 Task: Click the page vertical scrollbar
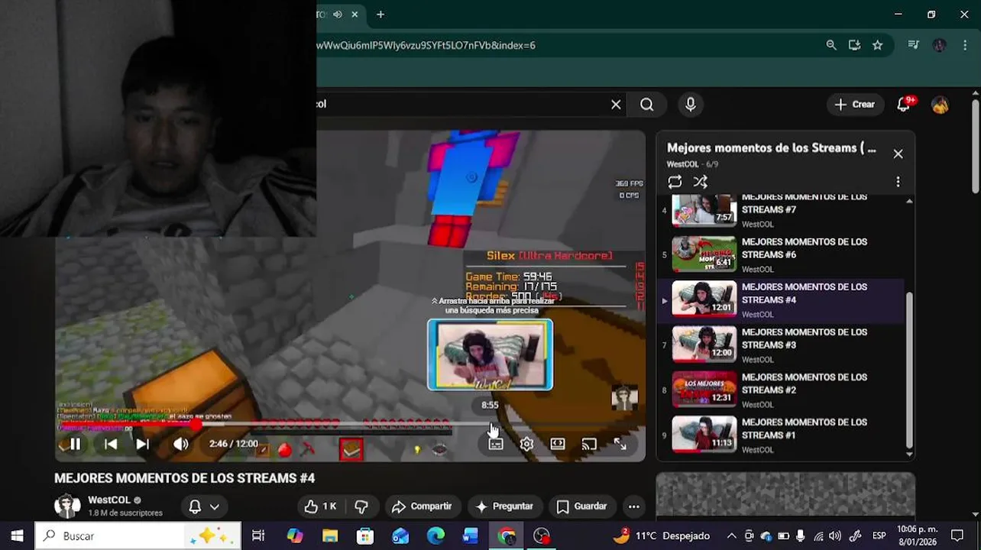(976, 145)
